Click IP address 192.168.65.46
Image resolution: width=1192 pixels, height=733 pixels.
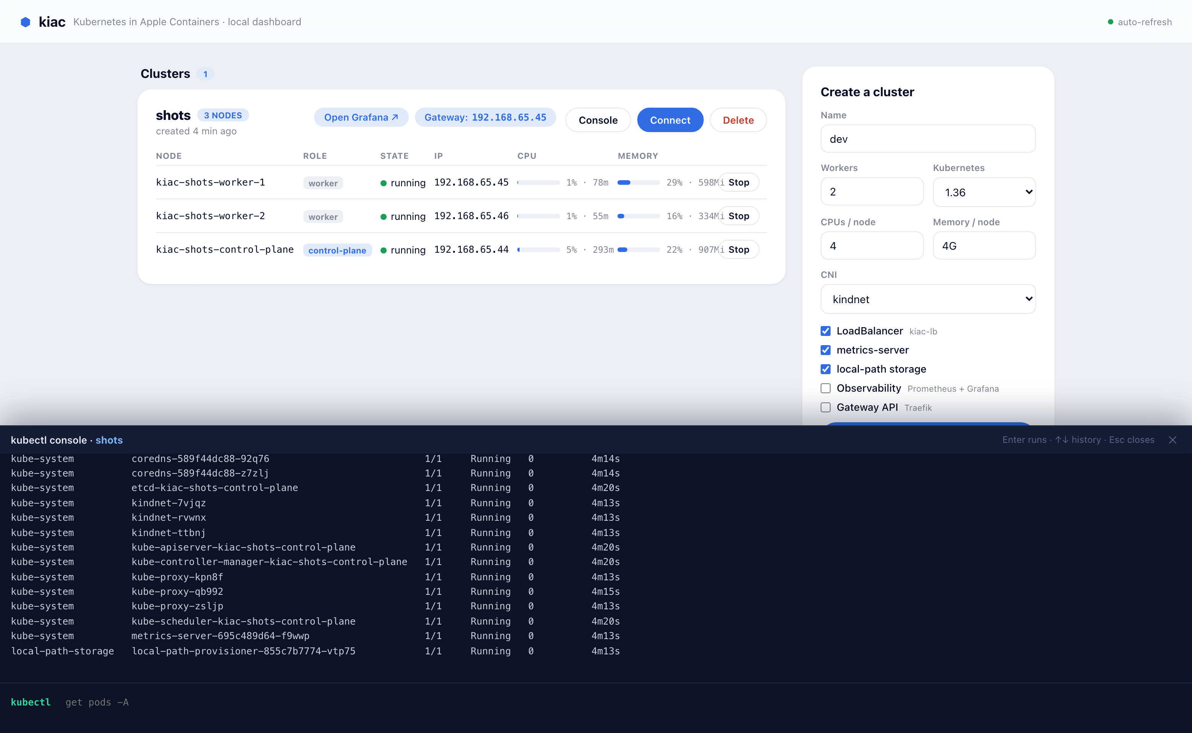pos(471,216)
